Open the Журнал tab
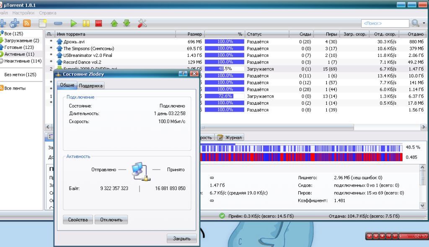The width and height of the screenshot is (429, 247). coord(230,137)
